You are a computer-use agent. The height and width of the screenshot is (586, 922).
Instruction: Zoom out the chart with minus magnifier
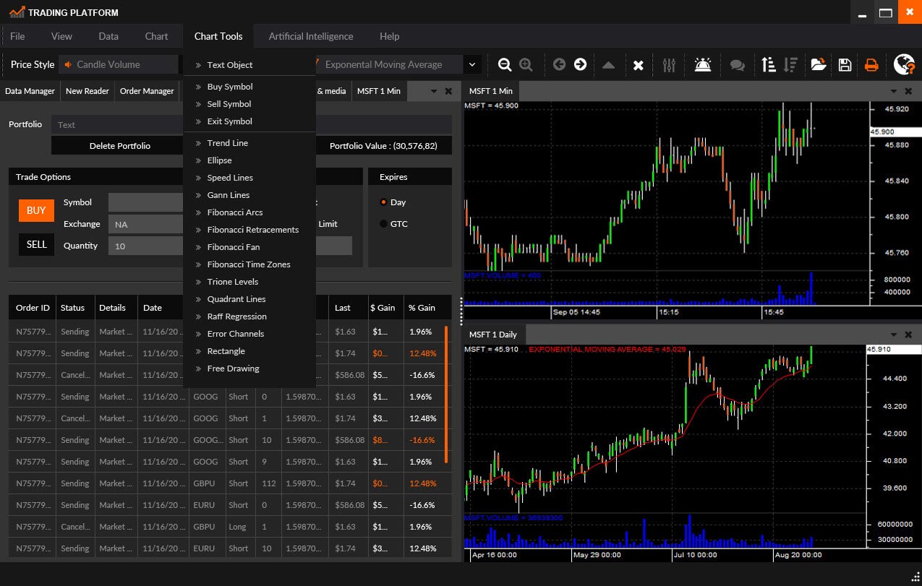pos(505,64)
